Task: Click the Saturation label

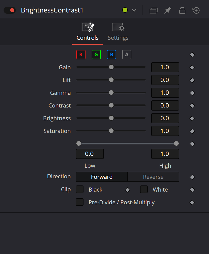Action: point(57,131)
